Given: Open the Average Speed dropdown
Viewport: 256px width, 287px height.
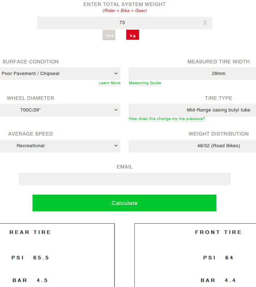Looking at the screenshot, I should click(x=60, y=146).
